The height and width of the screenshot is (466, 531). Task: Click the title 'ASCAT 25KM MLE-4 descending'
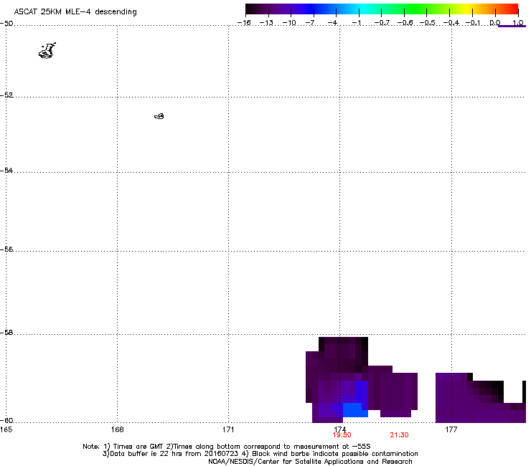tap(75, 12)
